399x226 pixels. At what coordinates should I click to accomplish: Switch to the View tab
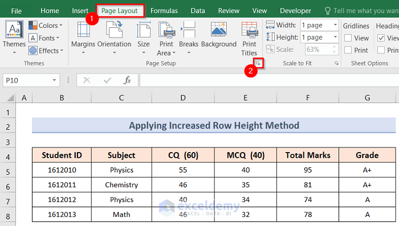point(259,11)
